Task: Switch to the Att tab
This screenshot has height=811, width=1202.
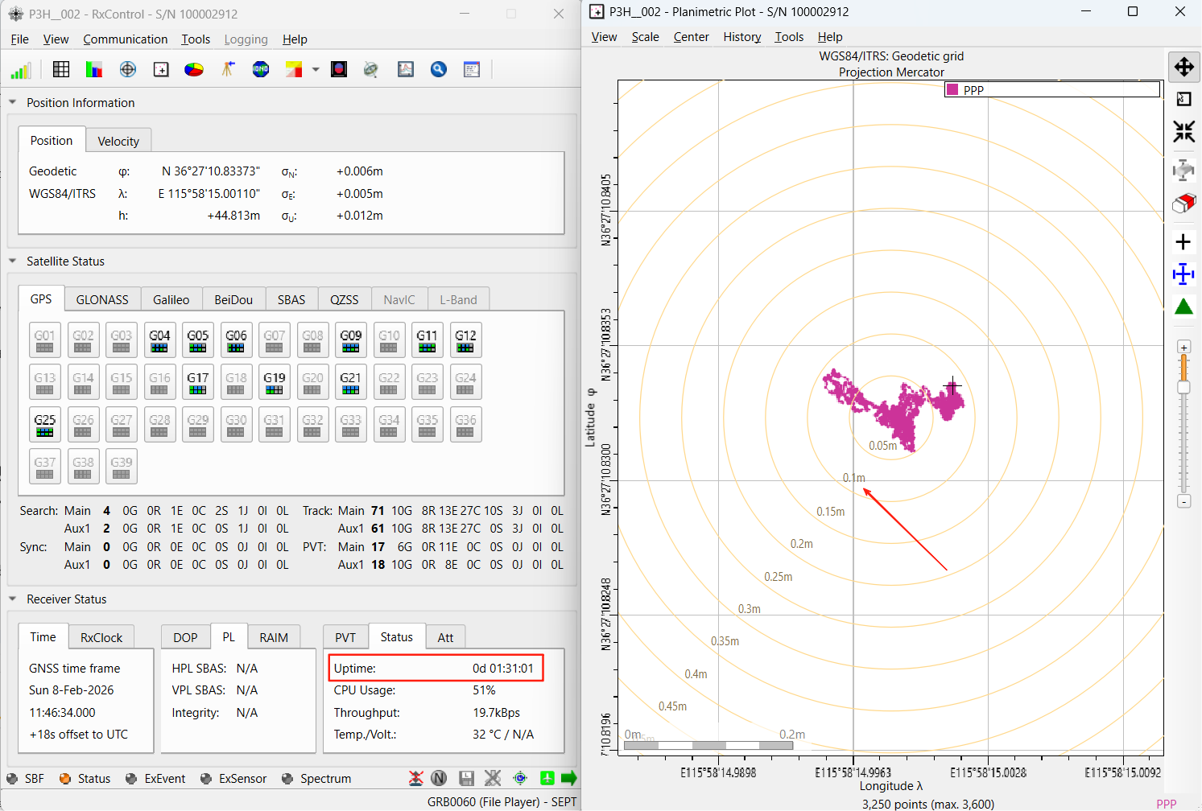Action: pyautogui.click(x=445, y=637)
